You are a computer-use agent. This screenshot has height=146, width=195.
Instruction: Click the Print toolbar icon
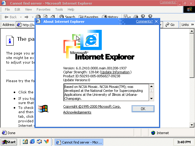(136, 16)
